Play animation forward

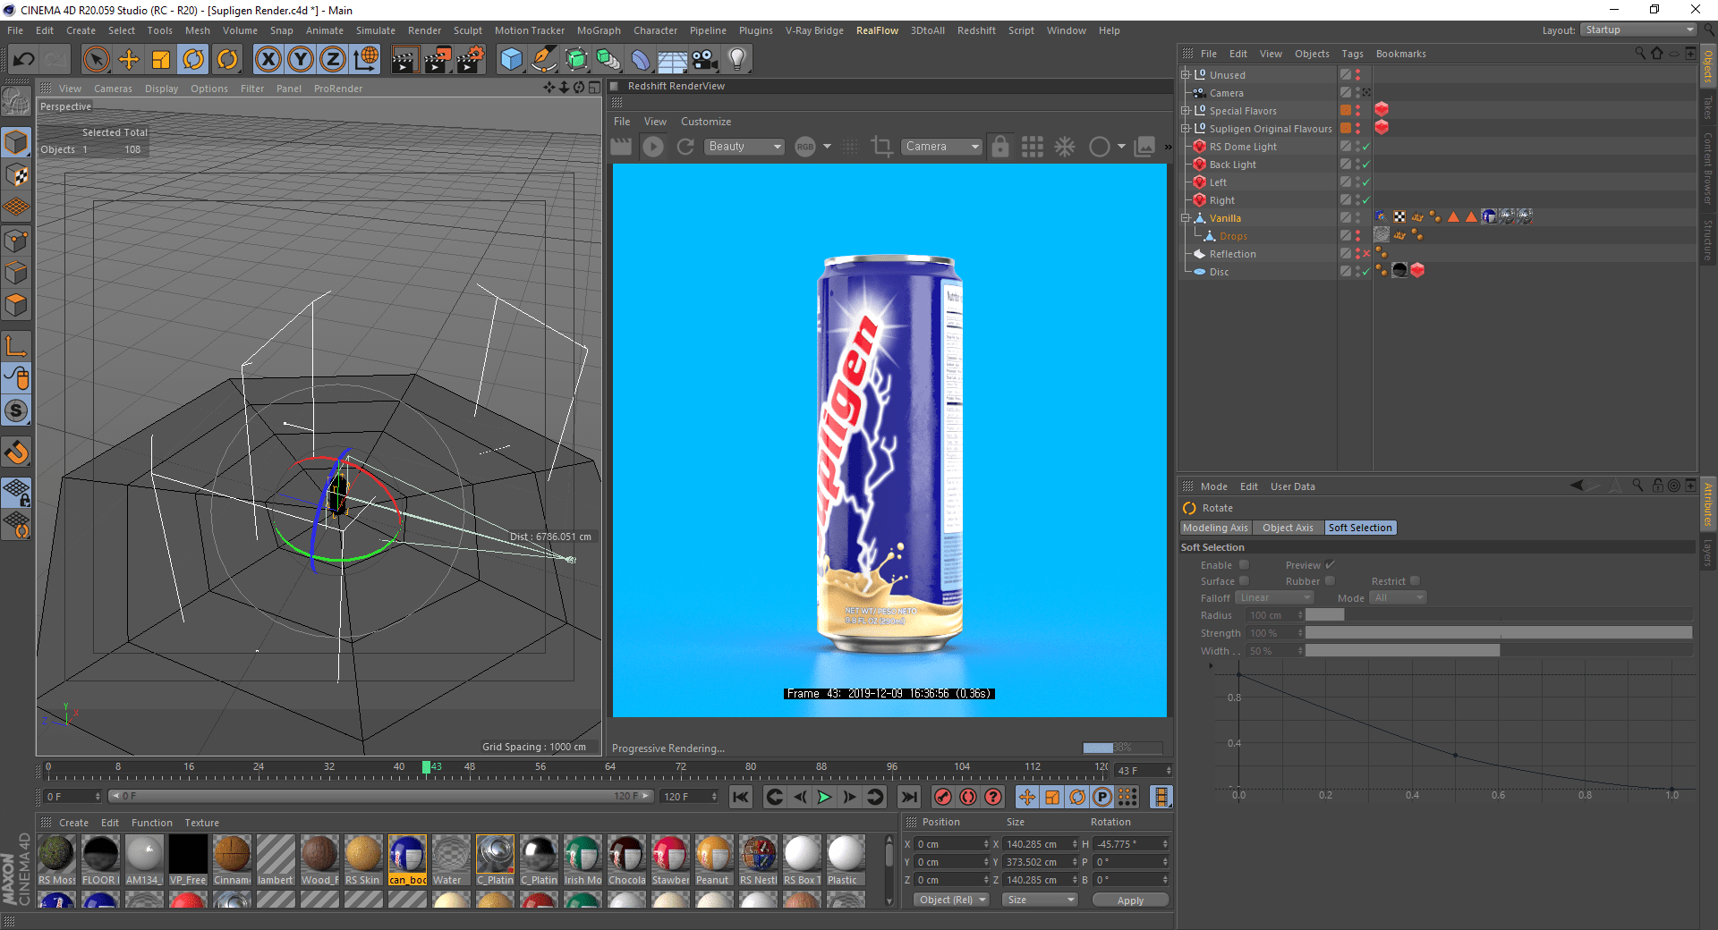pyautogui.click(x=824, y=797)
